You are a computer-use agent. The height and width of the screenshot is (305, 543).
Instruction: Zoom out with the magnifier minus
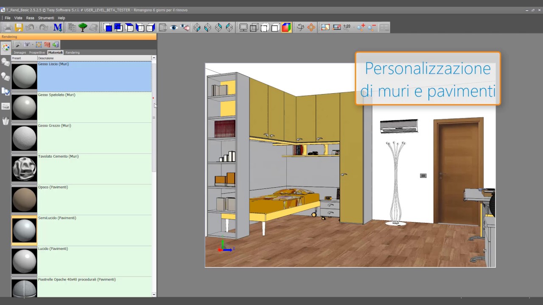pyautogui.click(x=372, y=28)
